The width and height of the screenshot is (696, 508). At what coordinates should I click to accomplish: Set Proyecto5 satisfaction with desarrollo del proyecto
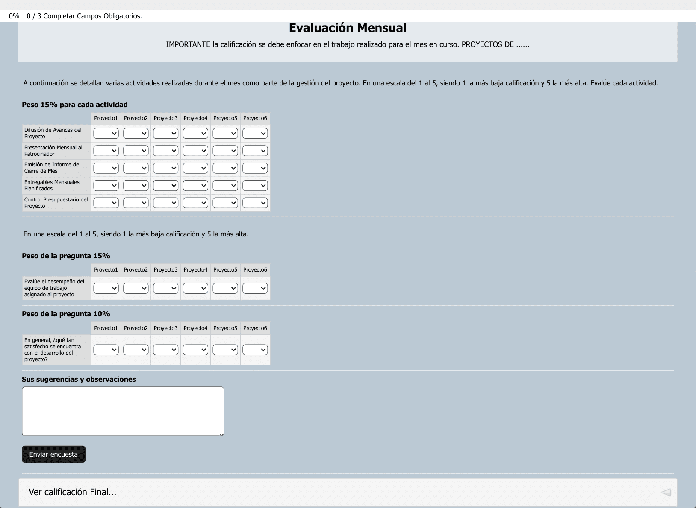(225, 350)
